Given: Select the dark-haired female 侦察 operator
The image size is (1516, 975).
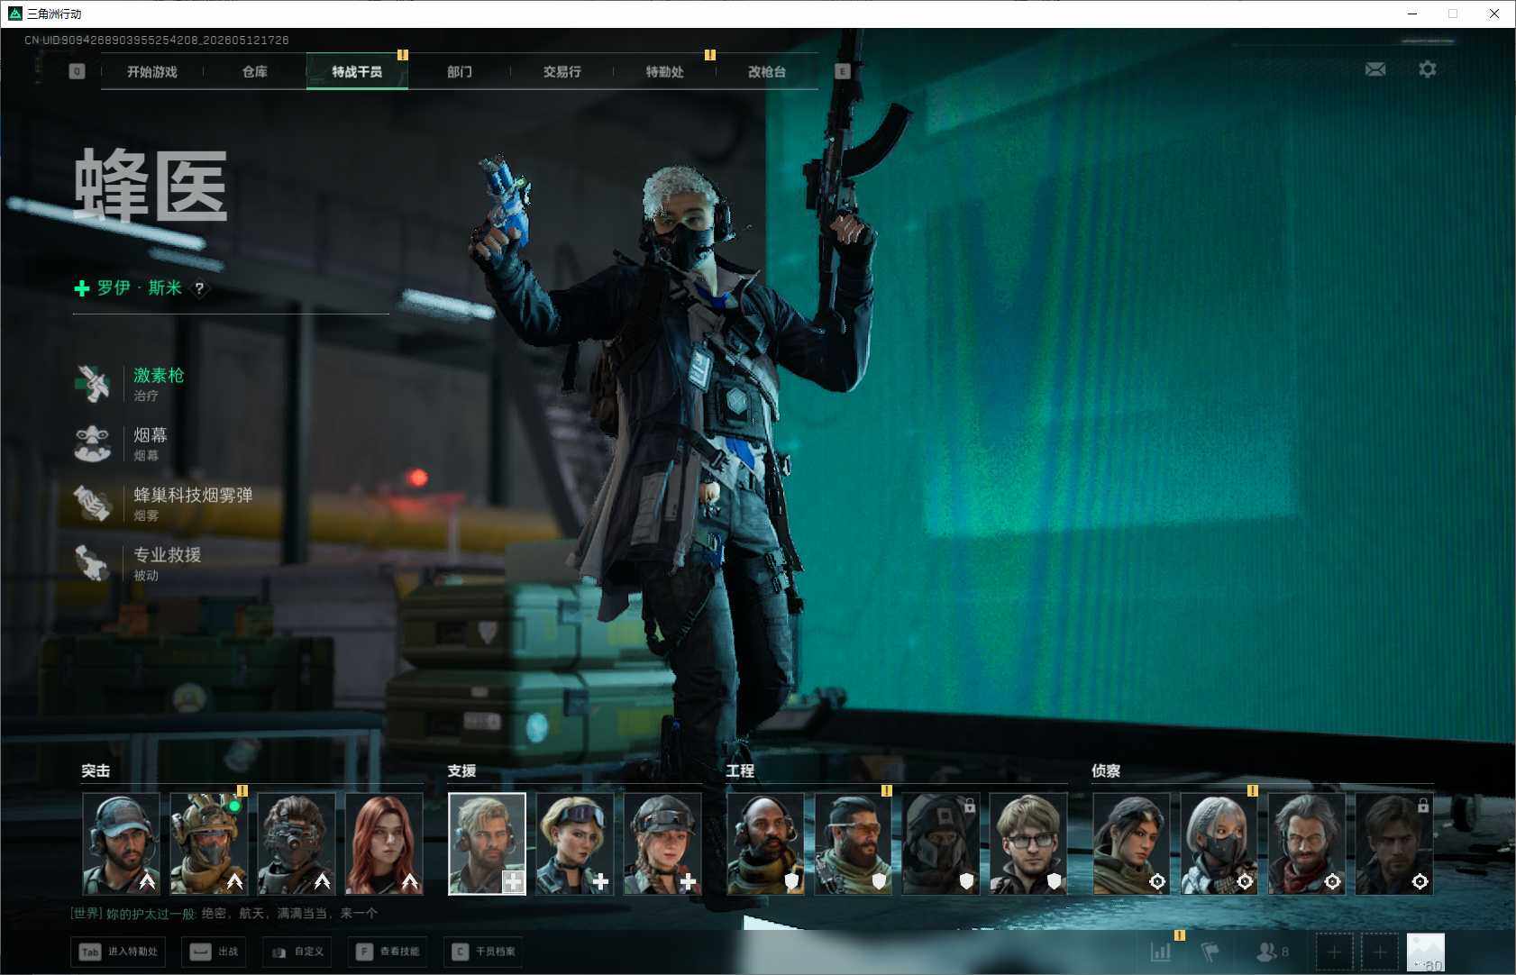Looking at the screenshot, I should [1131, 843].
